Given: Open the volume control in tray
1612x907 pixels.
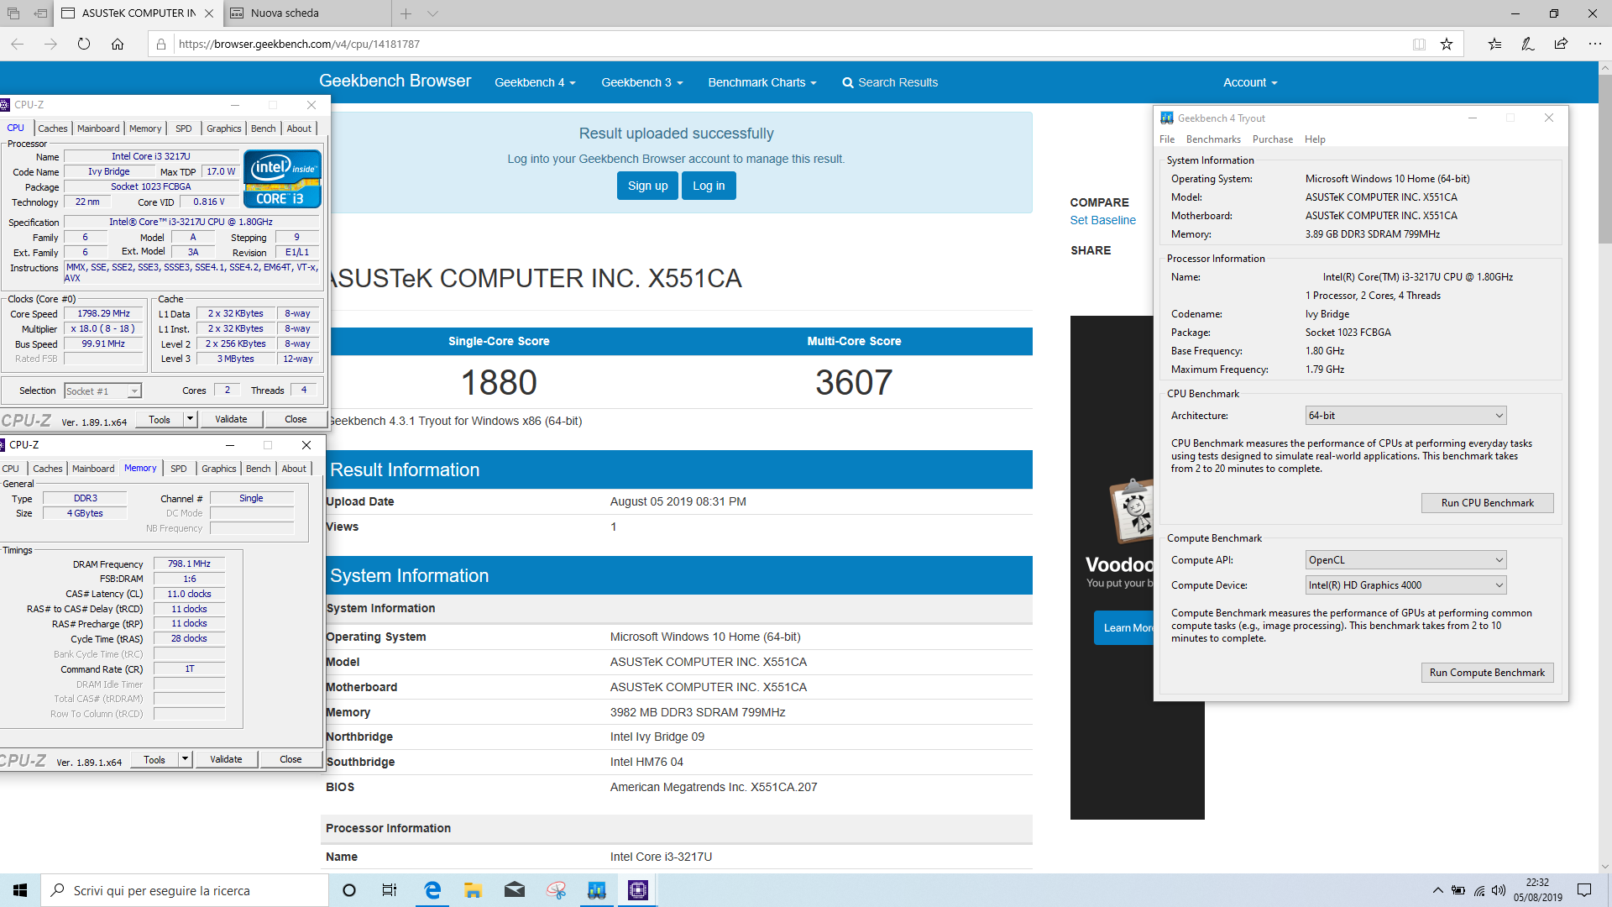Looking at the screenshot, I should click(1499, 890).
